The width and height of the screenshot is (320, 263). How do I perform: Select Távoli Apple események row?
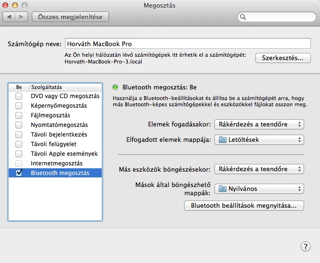(x=55, y=154)
